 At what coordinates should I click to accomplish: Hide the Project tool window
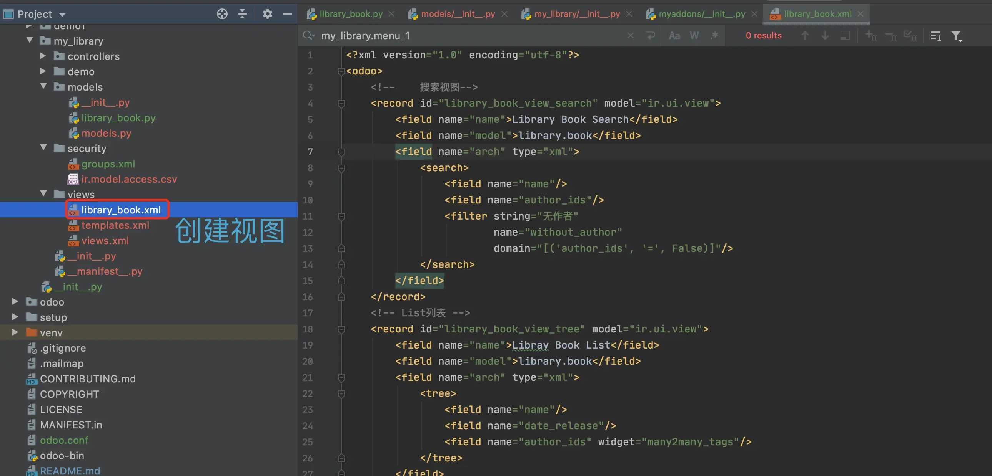click(x=287, y=14)
